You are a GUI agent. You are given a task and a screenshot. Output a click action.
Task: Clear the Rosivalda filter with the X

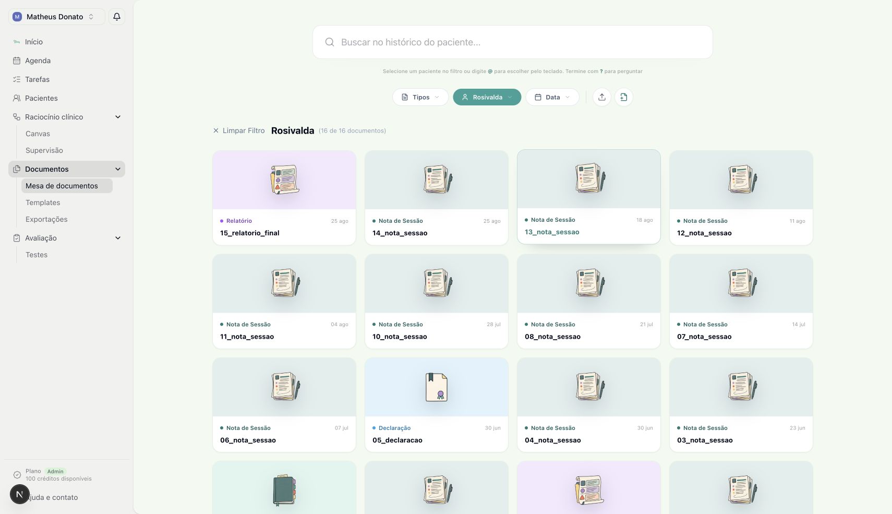tap(216, 130)
